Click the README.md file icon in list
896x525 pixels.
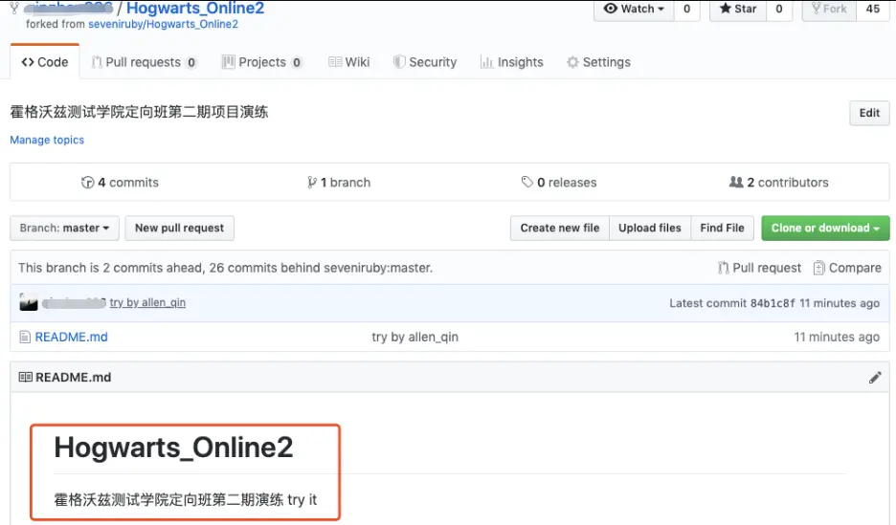[25, 337]
